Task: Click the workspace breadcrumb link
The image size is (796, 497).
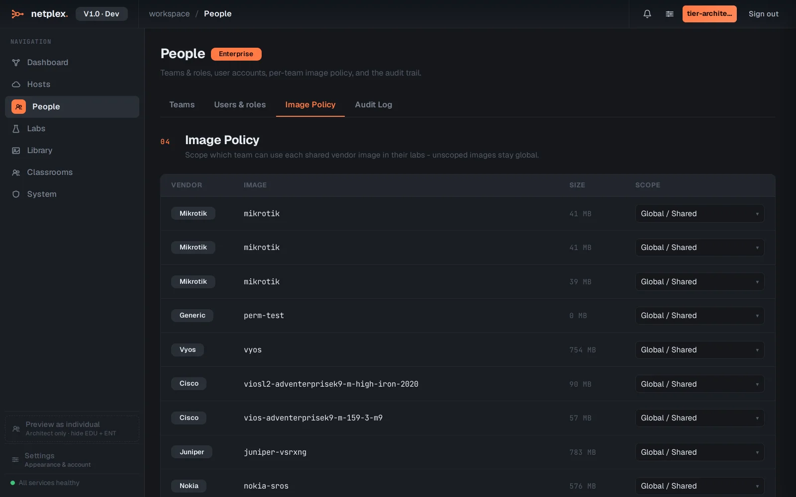Action: coord(169,14)
